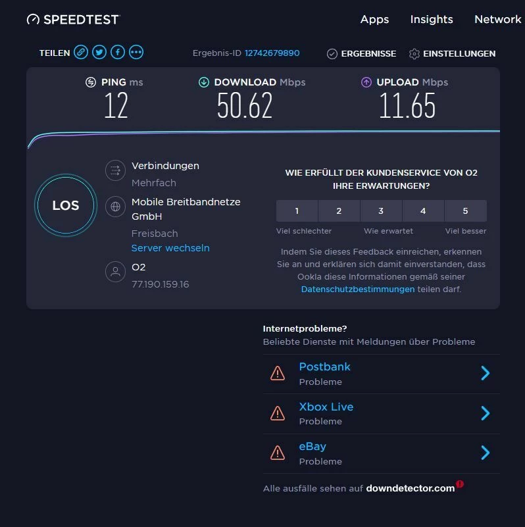This screenshot has width=525, height=527.
Task: Open the ERGEBNISSE results page
Action: tap(368, 54)
